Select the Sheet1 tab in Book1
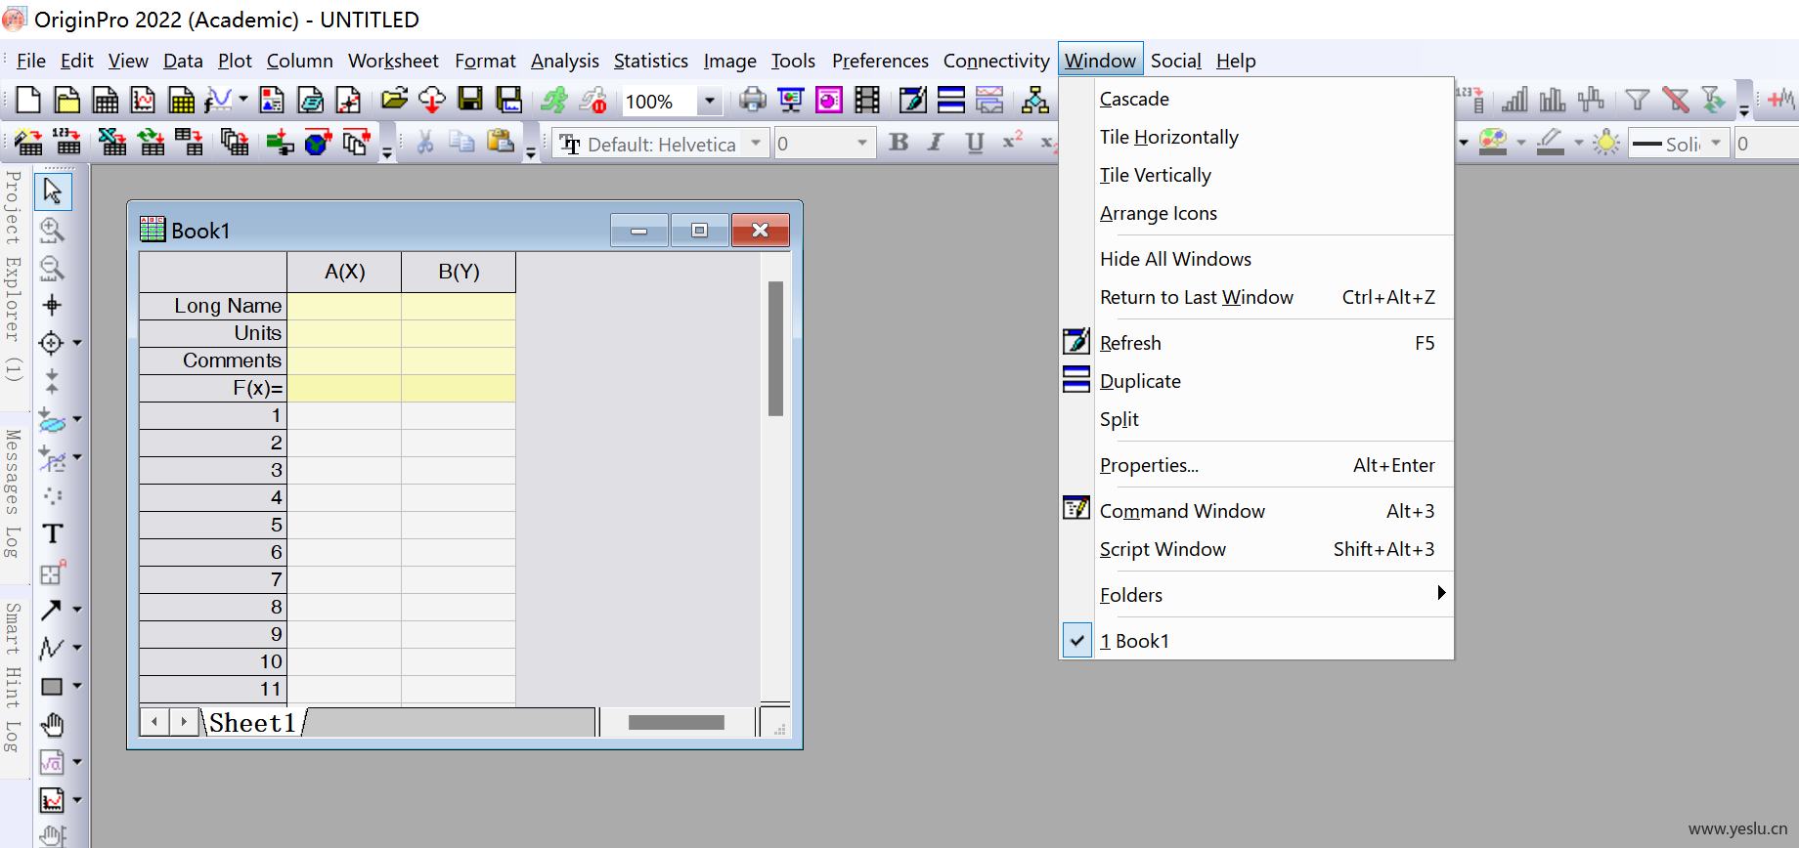This screenshot has height=848, width=1799. click(x=252, y=723)
